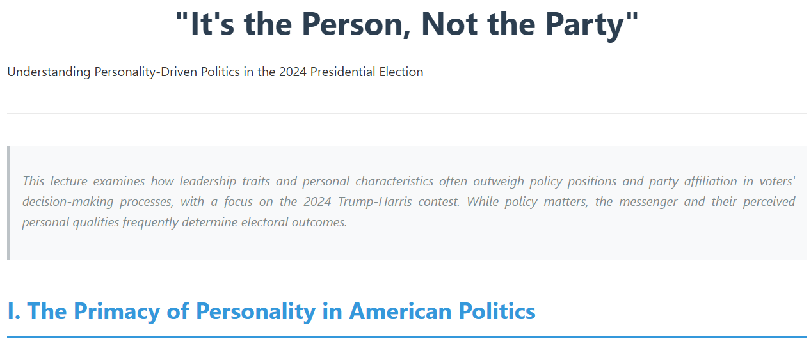This screenshot has width=811, height=344.
Task: Click the blue underline beneath the section heading
Action: click(407, 336)
